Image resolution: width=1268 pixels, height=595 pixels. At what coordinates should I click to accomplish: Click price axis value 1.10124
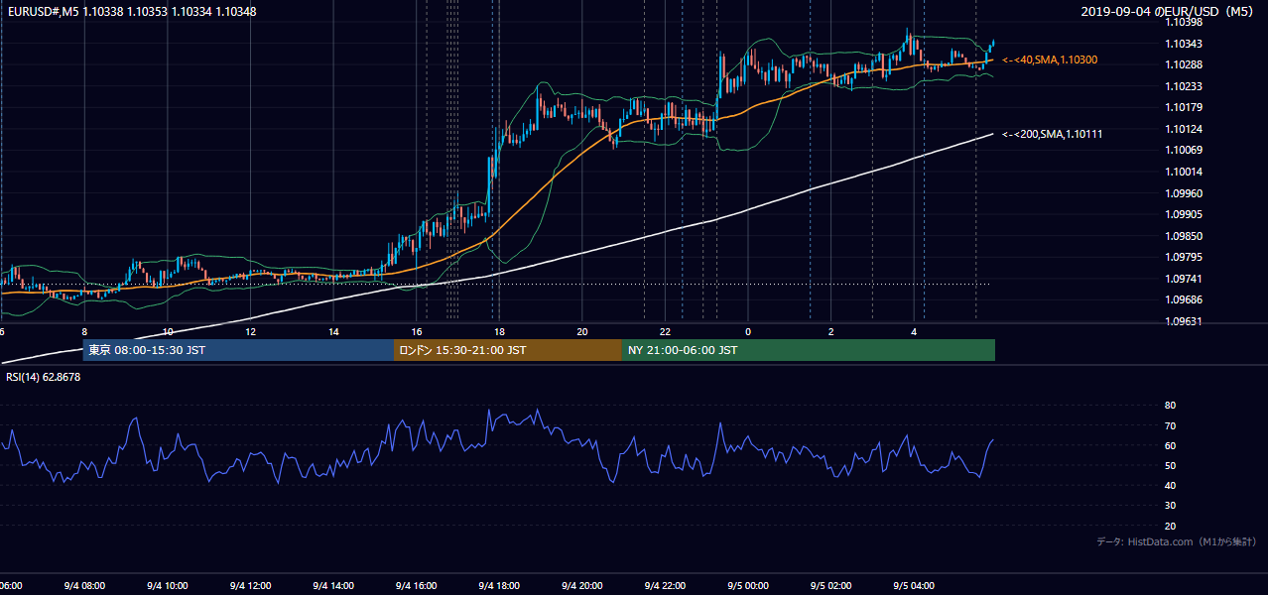[x=1184, y=129]
